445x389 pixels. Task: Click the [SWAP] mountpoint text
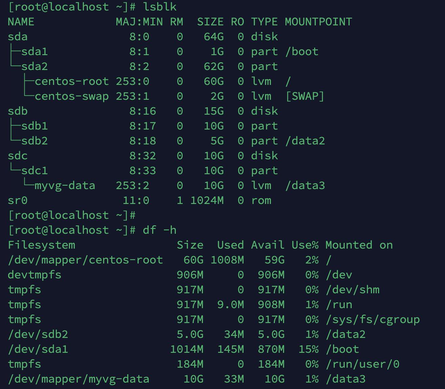(x=305, y=96)
